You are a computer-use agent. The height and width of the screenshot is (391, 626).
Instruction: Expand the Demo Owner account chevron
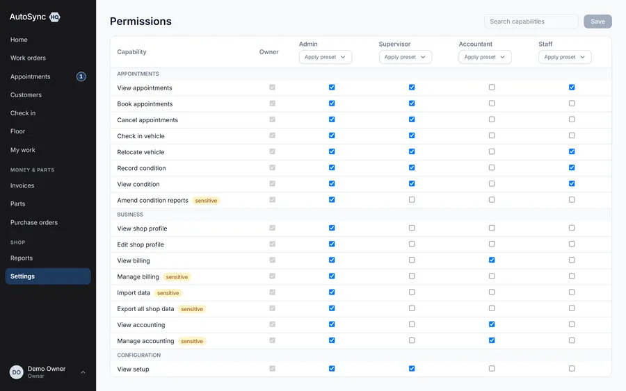click(x=83, y=372)
